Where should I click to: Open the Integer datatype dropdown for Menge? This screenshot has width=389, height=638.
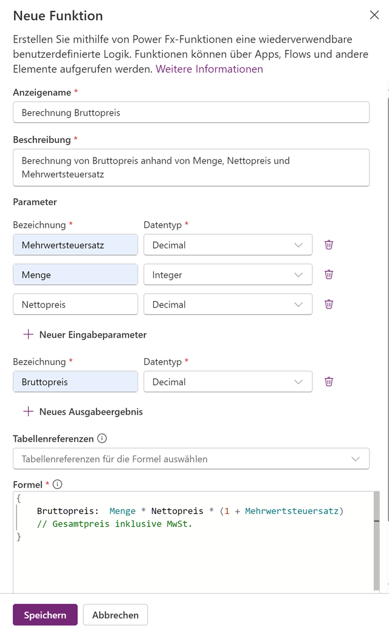click(x=228, y=275)
